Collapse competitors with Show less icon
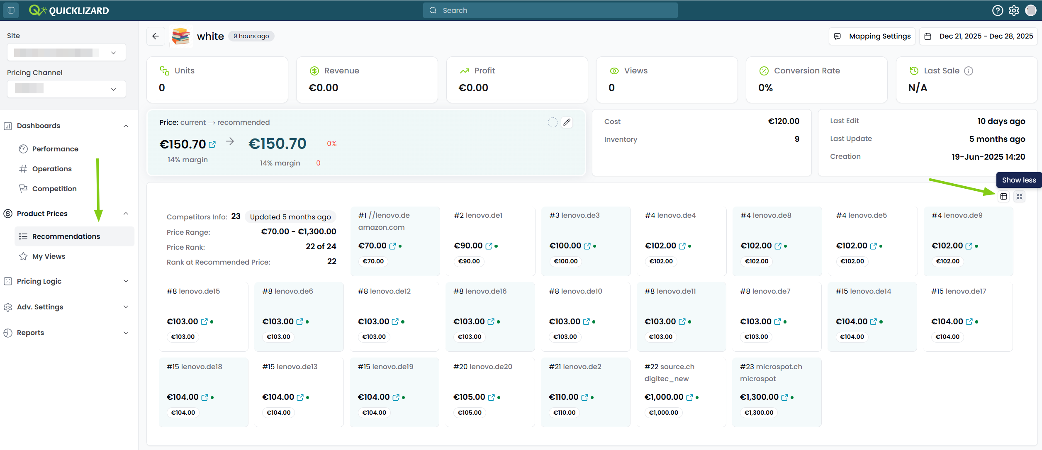The height and width of the screenshot is (450, 1042). (1019, 196)
